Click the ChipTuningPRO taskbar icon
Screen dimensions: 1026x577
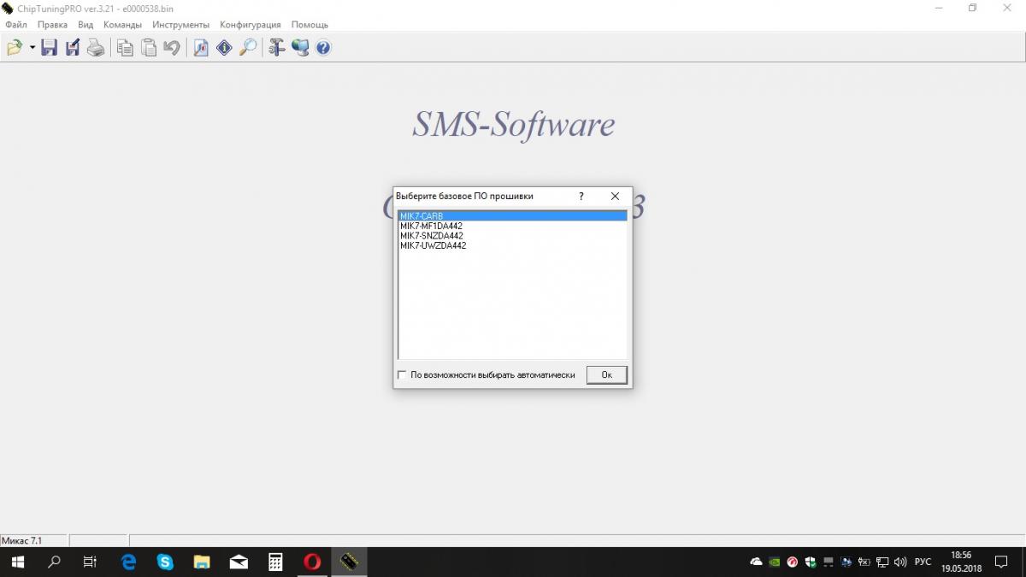click(349, 562)
